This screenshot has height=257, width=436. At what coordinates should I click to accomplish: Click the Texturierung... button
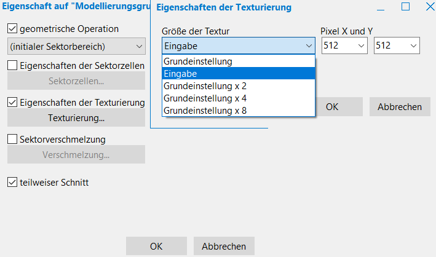click(76, 117)
